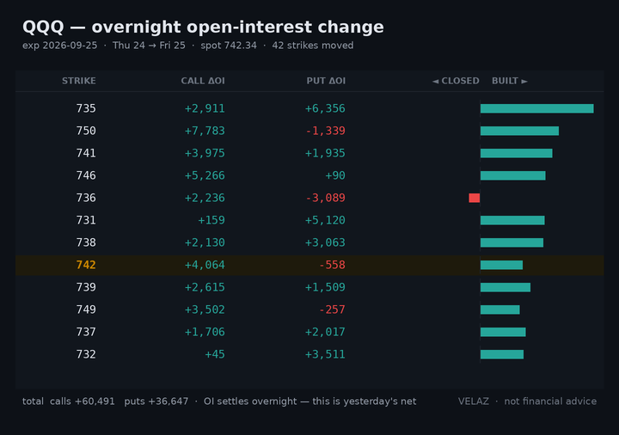The height and width of the screenshot is (435, 619).
Task: Select strike 750 cell
Action: coord(86,131)
